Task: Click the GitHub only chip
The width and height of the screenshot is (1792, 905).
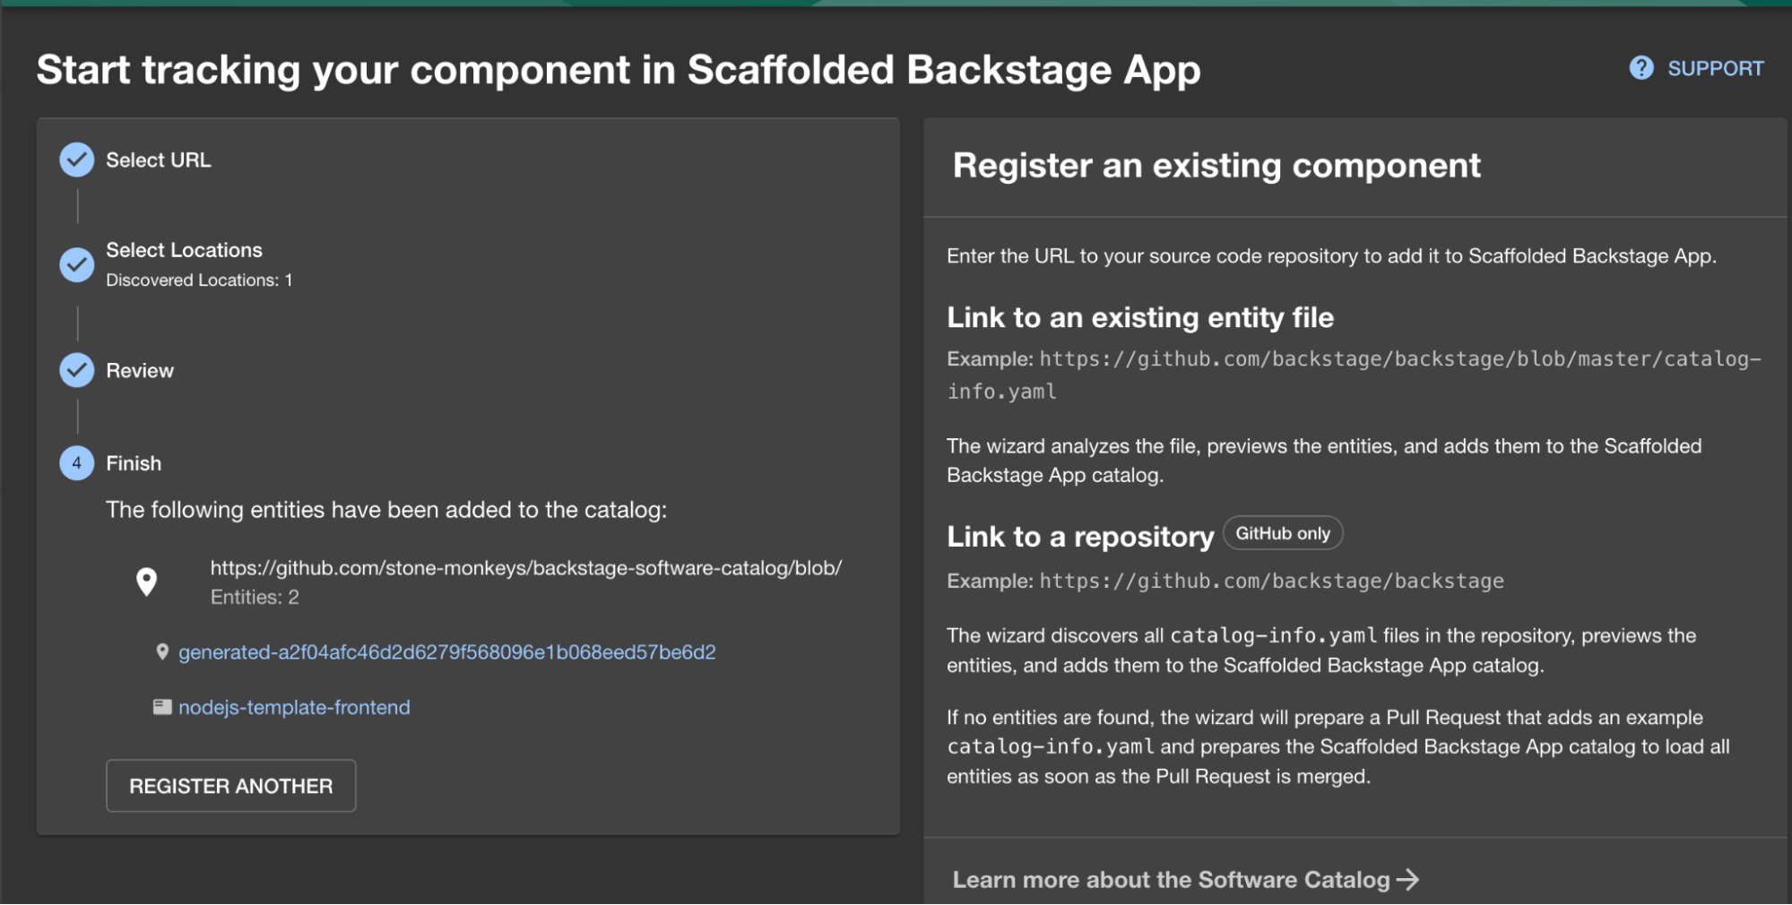Action: coord(1283,533)
